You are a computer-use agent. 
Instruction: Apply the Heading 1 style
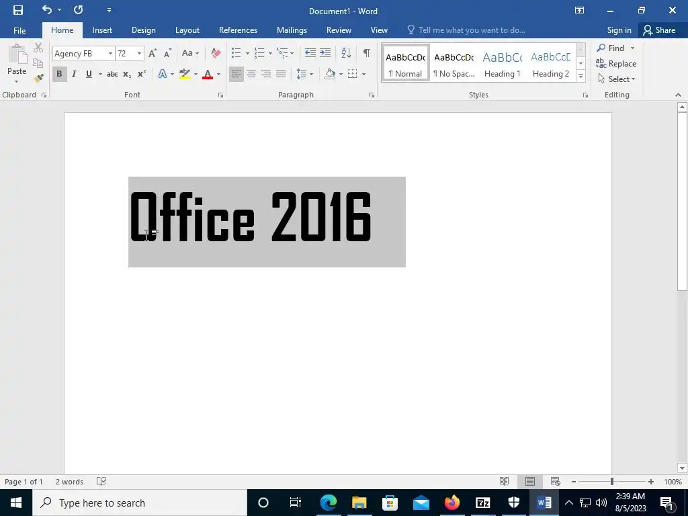503,64
